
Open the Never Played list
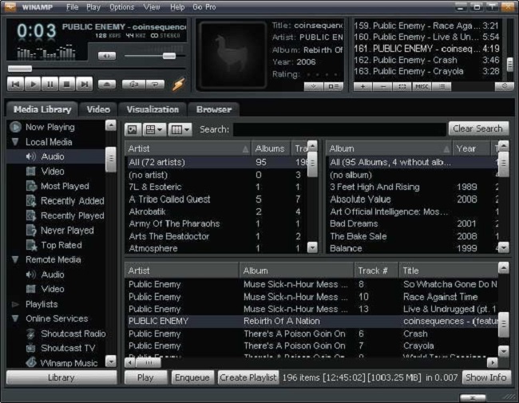67,231
